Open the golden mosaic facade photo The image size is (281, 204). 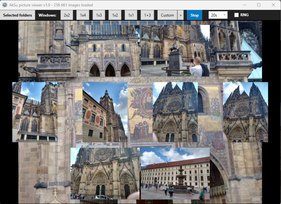105,51
